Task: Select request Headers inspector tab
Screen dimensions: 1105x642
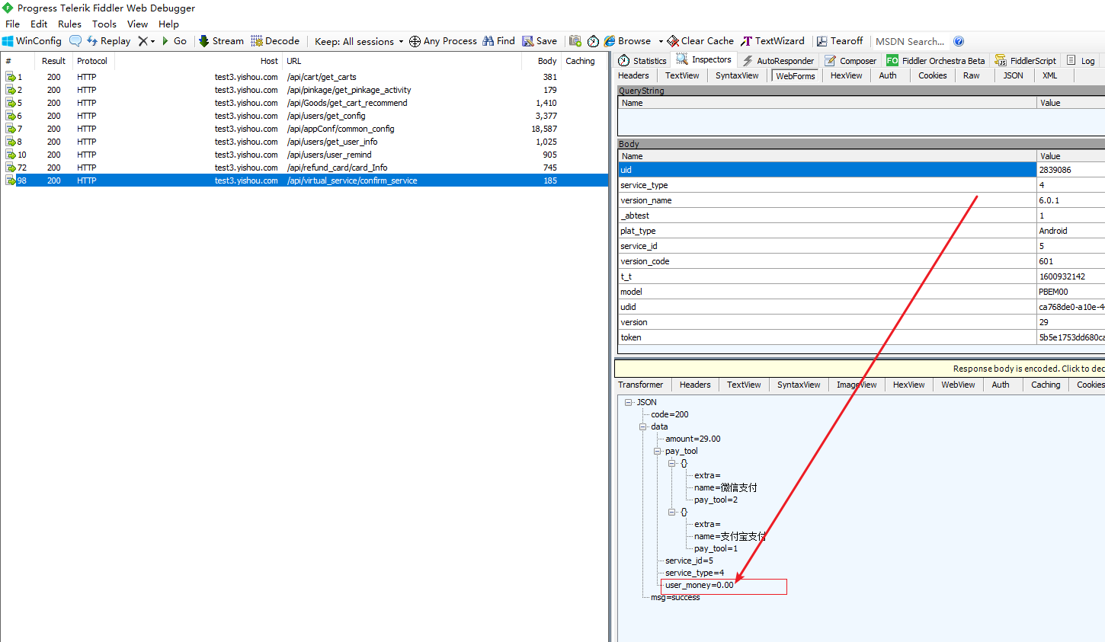Action: pyautogui.click(x=633, y=75)
